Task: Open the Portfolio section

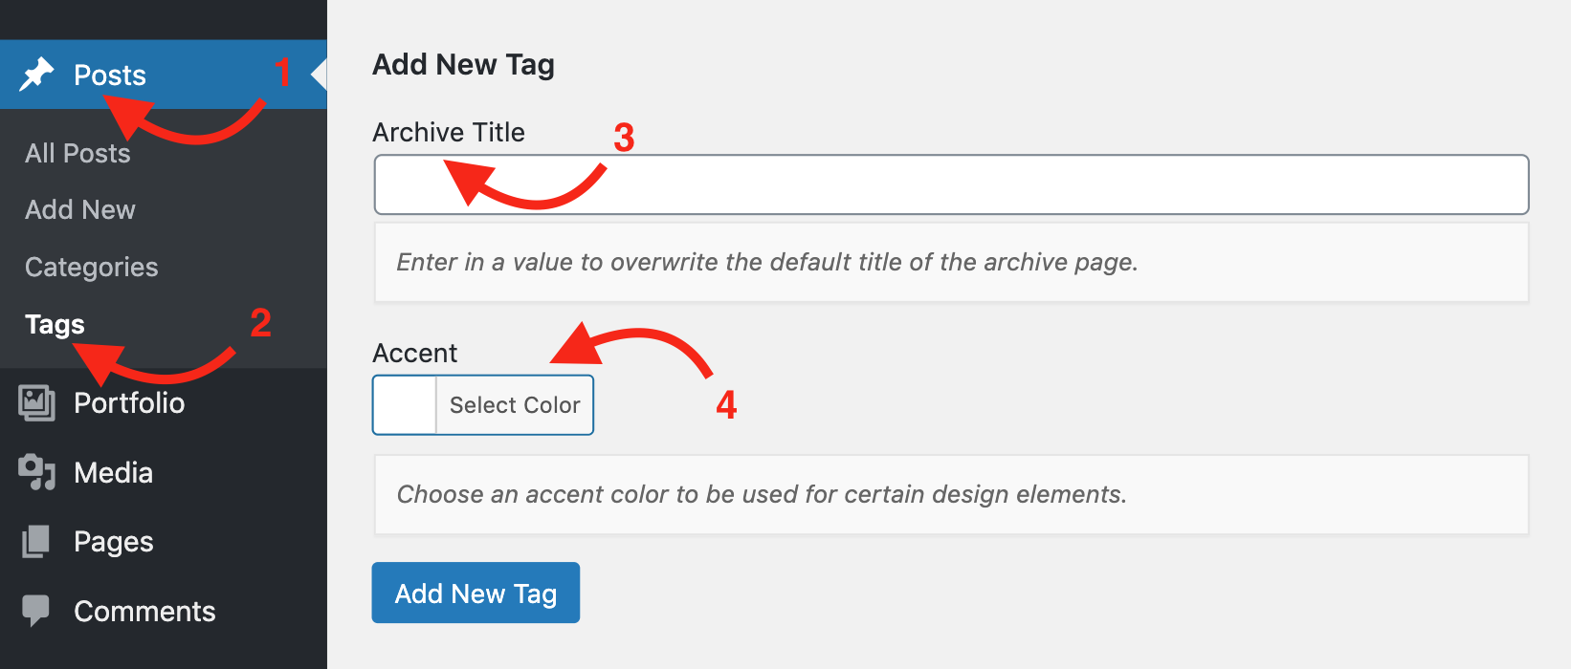Action: point(129,402)
